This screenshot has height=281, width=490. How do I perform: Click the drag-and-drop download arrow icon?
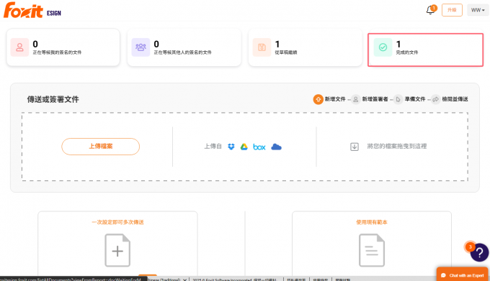pyautogui.click(x=355, y=147)
